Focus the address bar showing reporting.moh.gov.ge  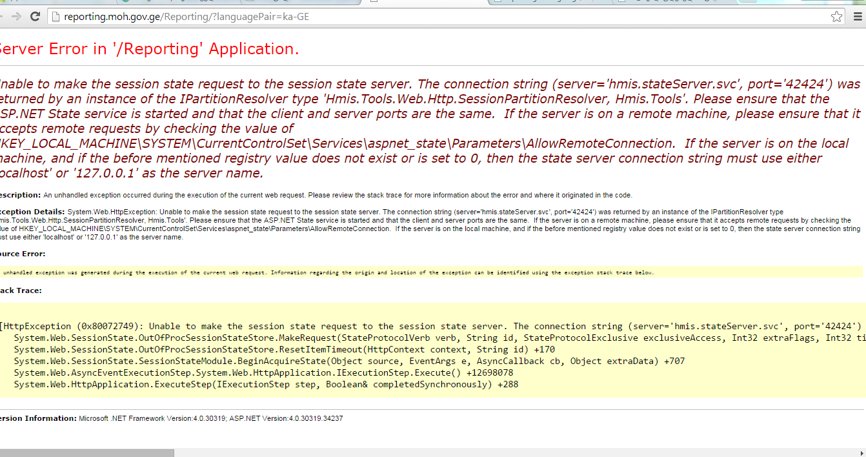coord(387,17)
